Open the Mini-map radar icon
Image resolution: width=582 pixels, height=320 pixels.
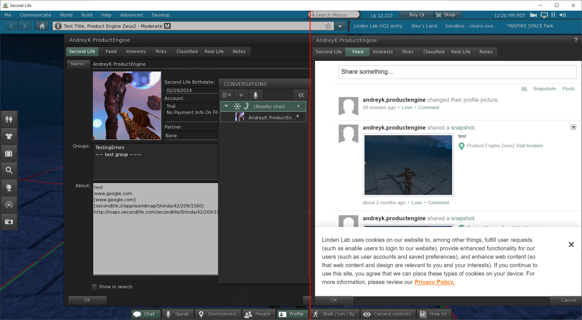(x=9, y=204)
